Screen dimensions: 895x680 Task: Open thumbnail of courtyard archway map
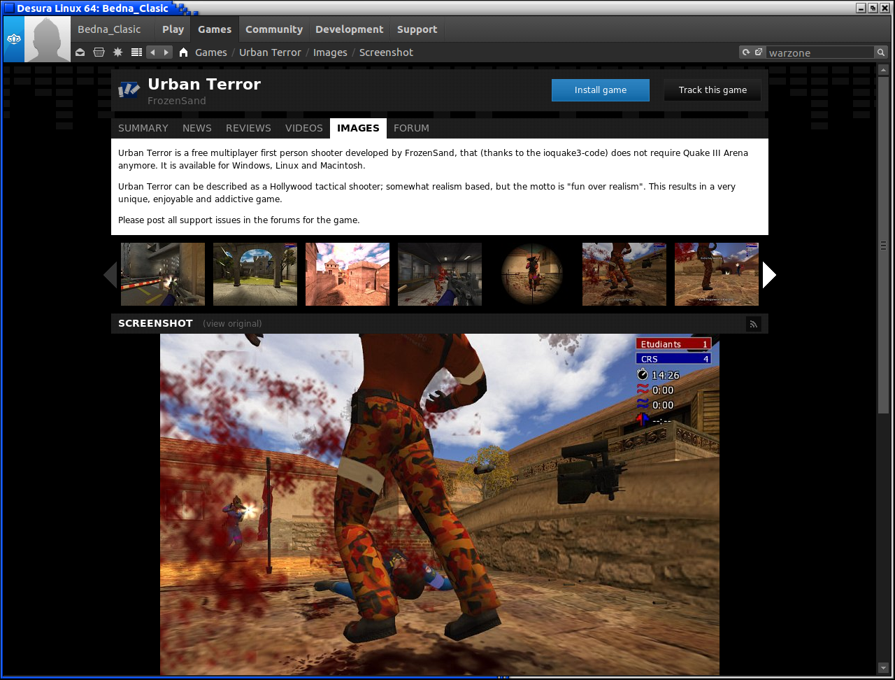click(x=255, y=274)
